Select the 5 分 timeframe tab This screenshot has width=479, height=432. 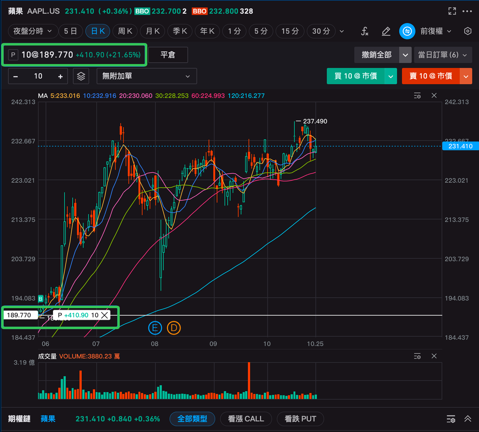(x=261, y=31)
